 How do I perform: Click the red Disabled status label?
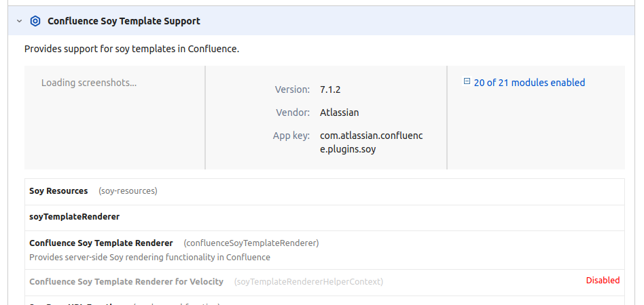pyautogui.click(x=603, y=281)
